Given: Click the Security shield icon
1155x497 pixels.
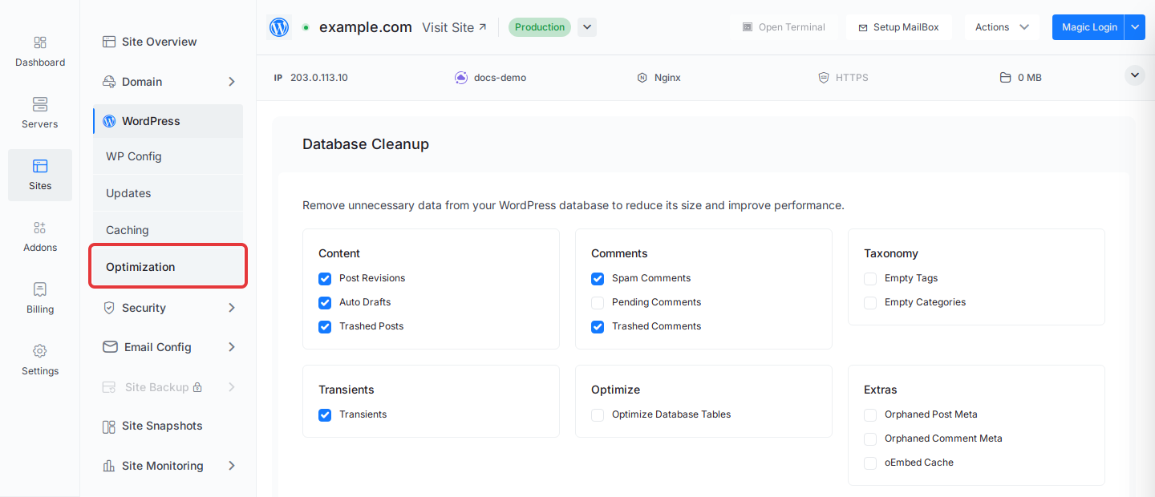Looking at the screenshot, I should tap(109, 308).
